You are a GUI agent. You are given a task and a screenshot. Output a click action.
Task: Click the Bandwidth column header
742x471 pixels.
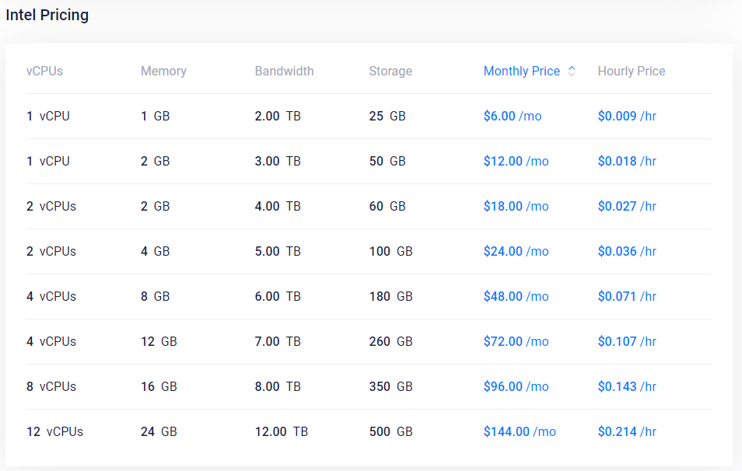click(x=284, y=71)
